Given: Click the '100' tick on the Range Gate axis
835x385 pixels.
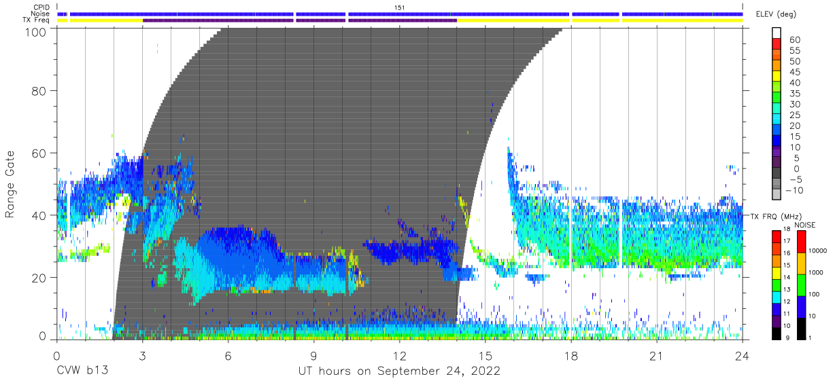Looking at the screenshot, I should 36,31.
